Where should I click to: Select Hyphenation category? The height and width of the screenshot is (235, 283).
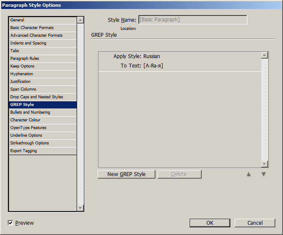[43, 74]
